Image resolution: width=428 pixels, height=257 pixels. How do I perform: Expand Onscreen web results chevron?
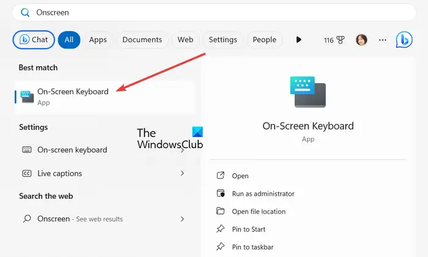(x=182, y=219)
